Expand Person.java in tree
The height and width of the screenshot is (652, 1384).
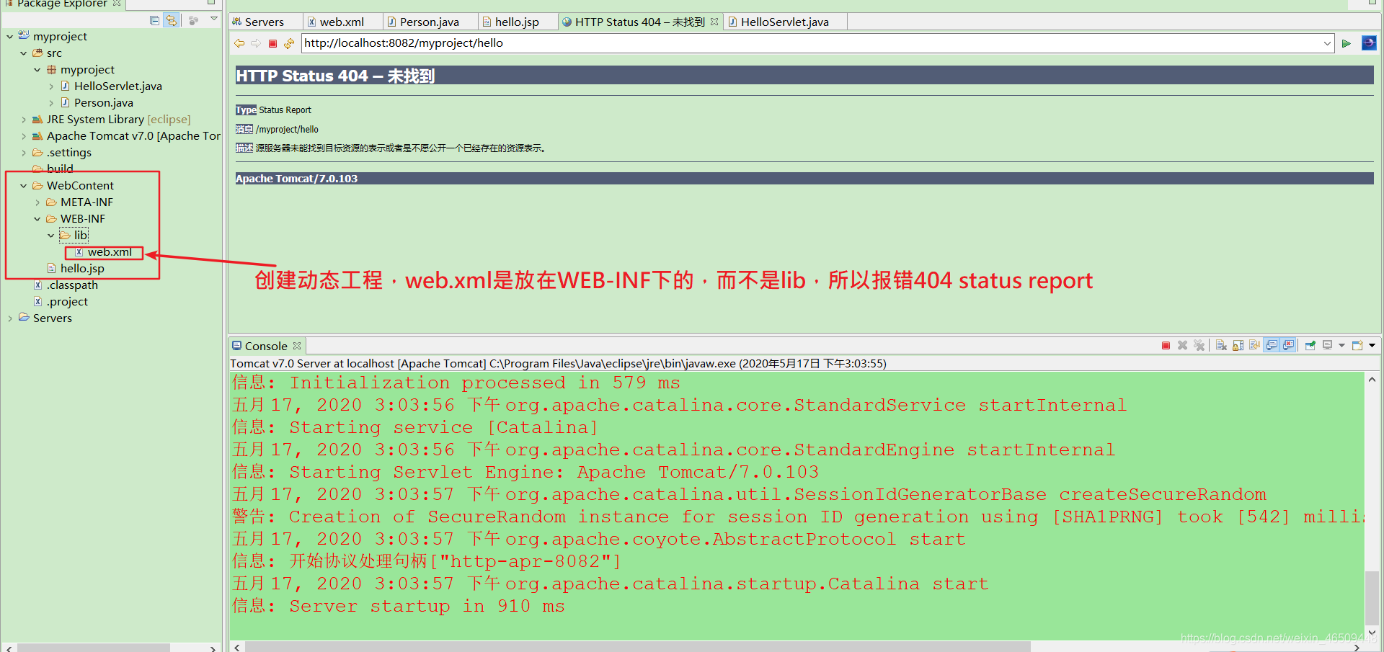(x=50, y=103)
